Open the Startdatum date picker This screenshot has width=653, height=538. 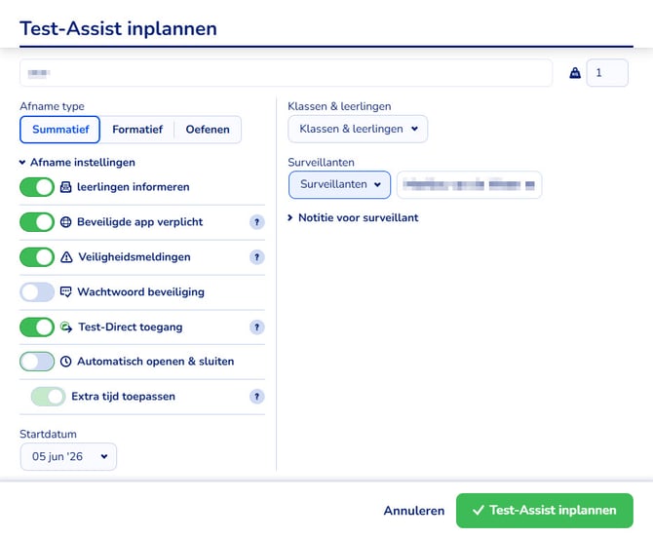pos(68,457)
